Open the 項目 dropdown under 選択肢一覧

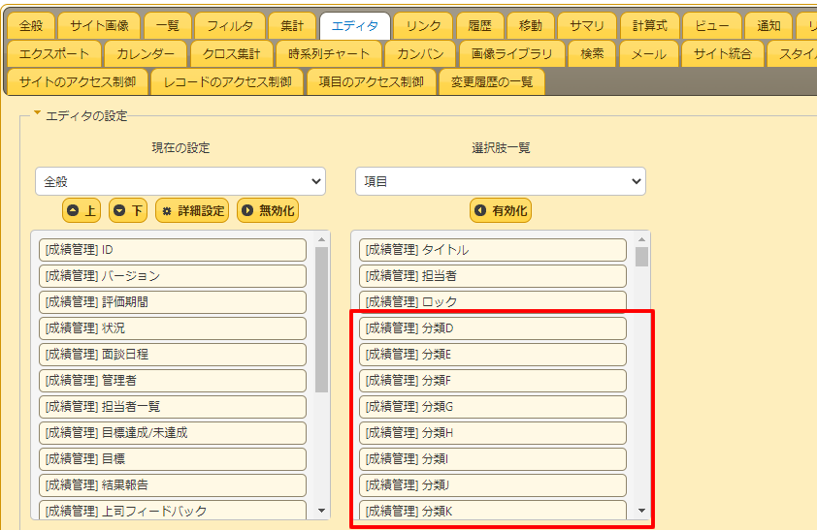click(501, 181)
